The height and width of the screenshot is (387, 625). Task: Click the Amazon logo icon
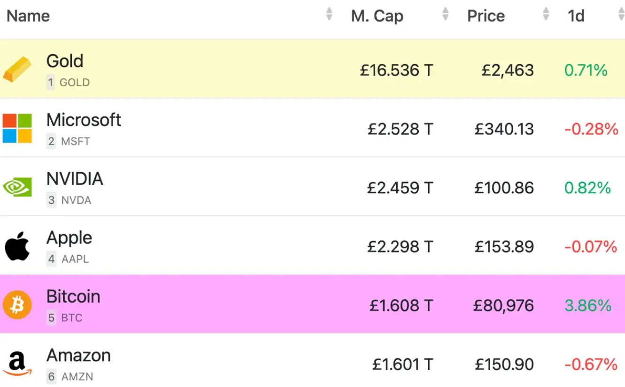17,364
